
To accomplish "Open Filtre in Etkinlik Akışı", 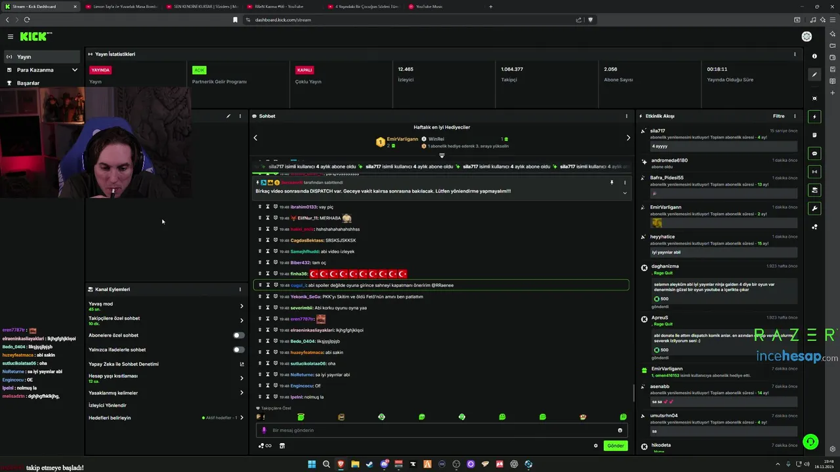I will [778, 116].
